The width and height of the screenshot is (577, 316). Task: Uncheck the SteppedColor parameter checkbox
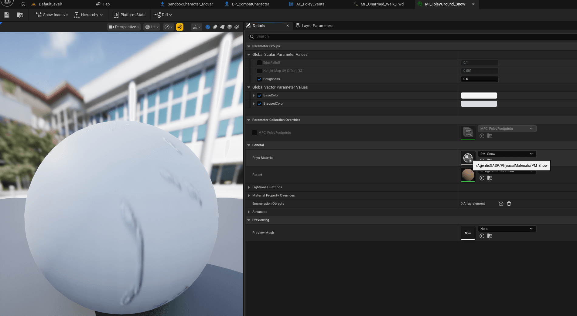click(x=259, y=104)
